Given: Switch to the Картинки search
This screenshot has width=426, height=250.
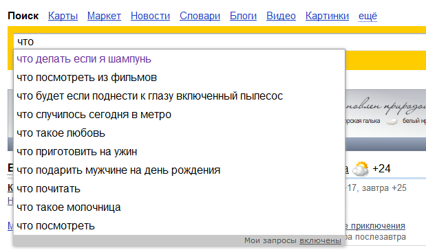Looking at the screenshot, I should (327, 16).
